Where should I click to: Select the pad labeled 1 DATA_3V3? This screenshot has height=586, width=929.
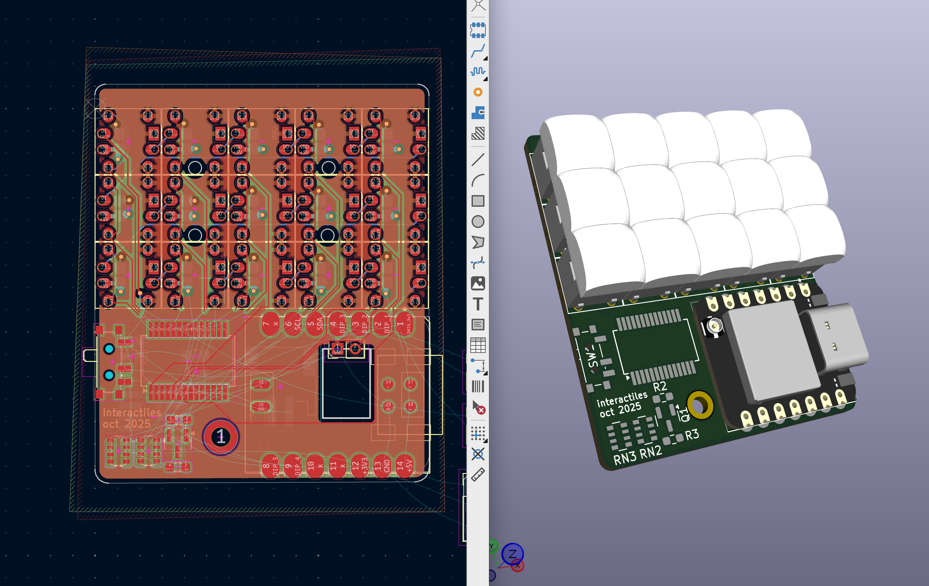pos(404,324)
